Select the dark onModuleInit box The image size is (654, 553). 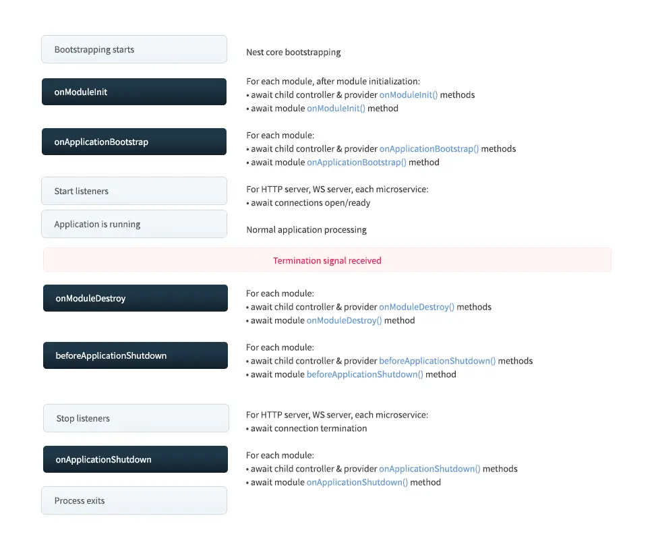(134, 92)
